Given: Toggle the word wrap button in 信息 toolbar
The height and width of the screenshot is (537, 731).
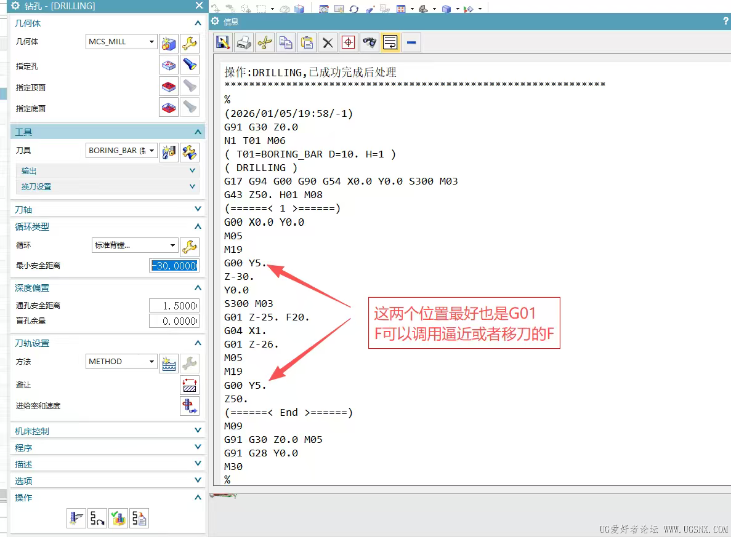Looking at the screenshot, I should click(x=390, y=42).
